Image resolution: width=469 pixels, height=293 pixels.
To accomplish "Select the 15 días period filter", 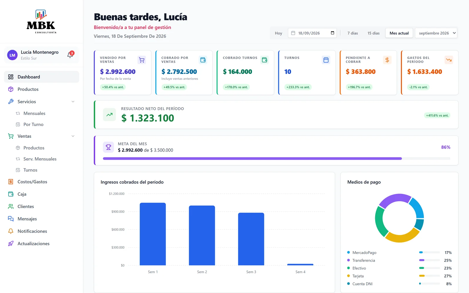I will click(x=373, y=33).
